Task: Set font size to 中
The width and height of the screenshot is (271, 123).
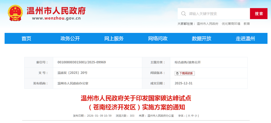Action: click(x=192, y=116)
